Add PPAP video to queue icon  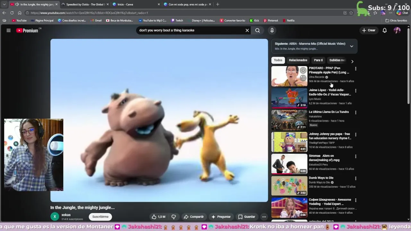click(x=303, y=78)
